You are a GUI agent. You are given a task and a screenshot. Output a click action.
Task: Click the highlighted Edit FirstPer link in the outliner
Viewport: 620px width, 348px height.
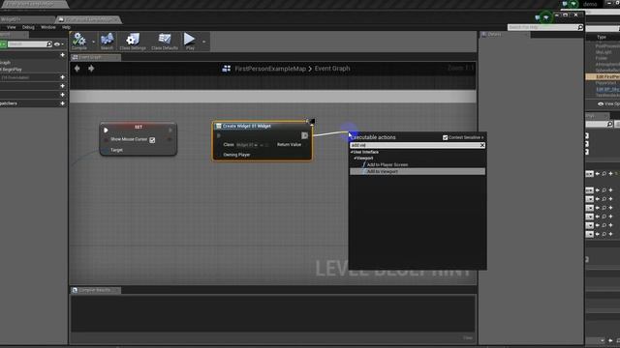607,77
